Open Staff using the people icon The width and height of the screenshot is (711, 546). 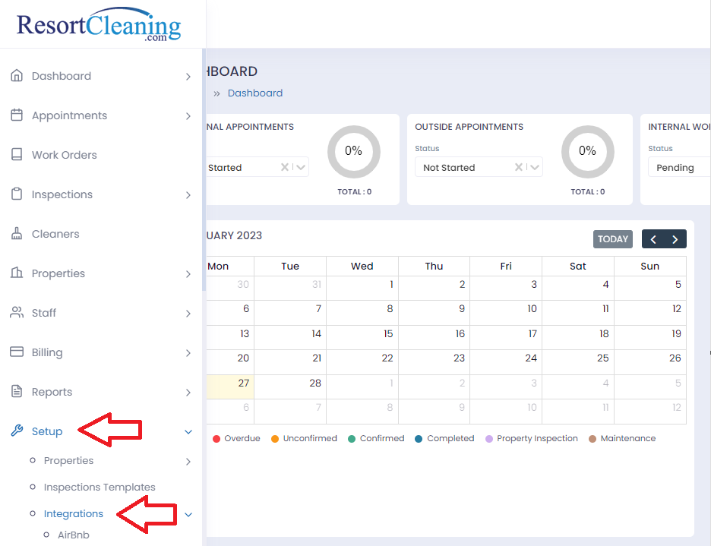(17, 313)
